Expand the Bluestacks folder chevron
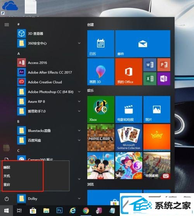This screenshot has width=194, height=216. [x=79, y=130]
